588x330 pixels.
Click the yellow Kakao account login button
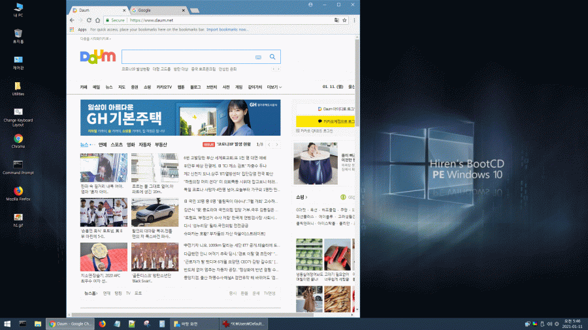pyautogui.click(x=325, y=121)
